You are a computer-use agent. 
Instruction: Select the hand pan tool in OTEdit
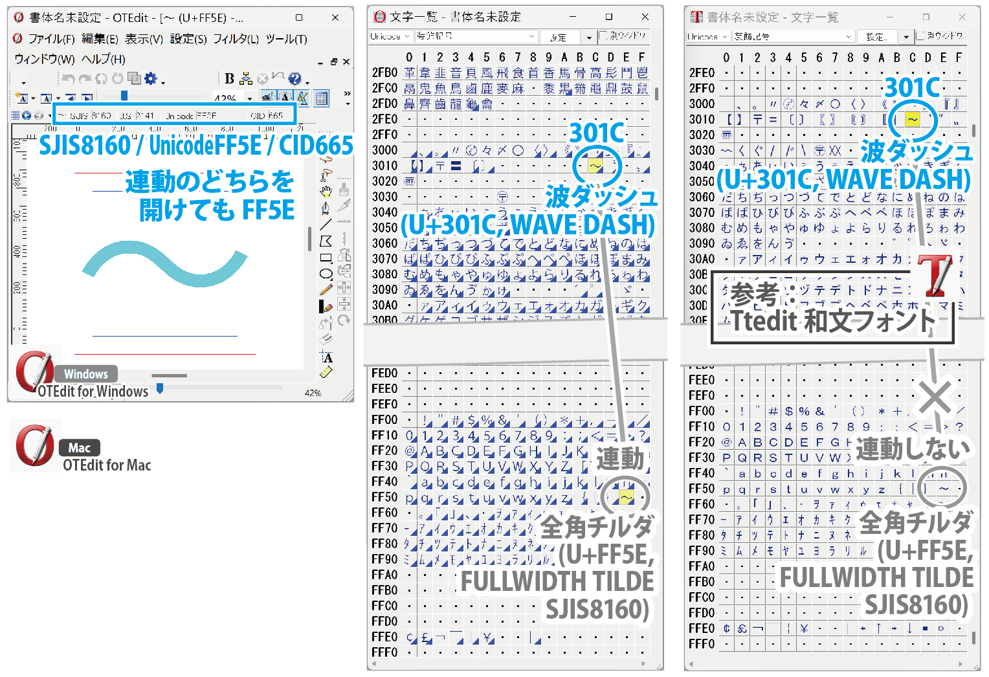(326, 190)
